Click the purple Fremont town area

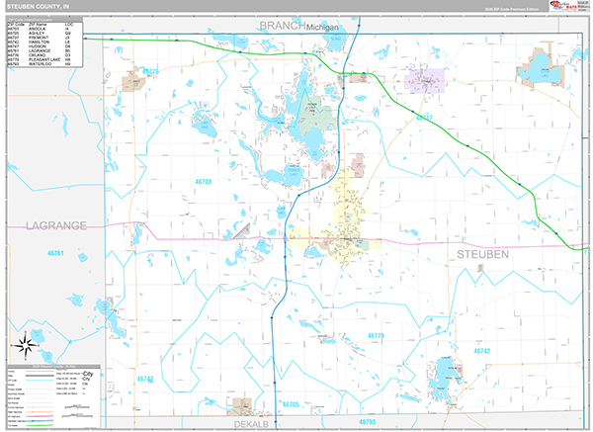point(425,81)
